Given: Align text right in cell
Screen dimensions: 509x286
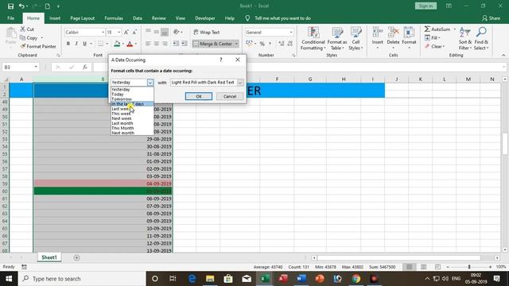Looking at the screenshot, I should [165, 44].
